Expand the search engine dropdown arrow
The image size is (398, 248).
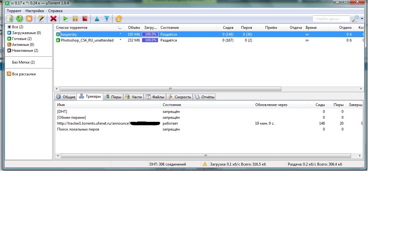click(x=362, y=19)
